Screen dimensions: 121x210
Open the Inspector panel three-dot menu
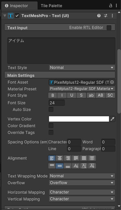tap(116, 6)
